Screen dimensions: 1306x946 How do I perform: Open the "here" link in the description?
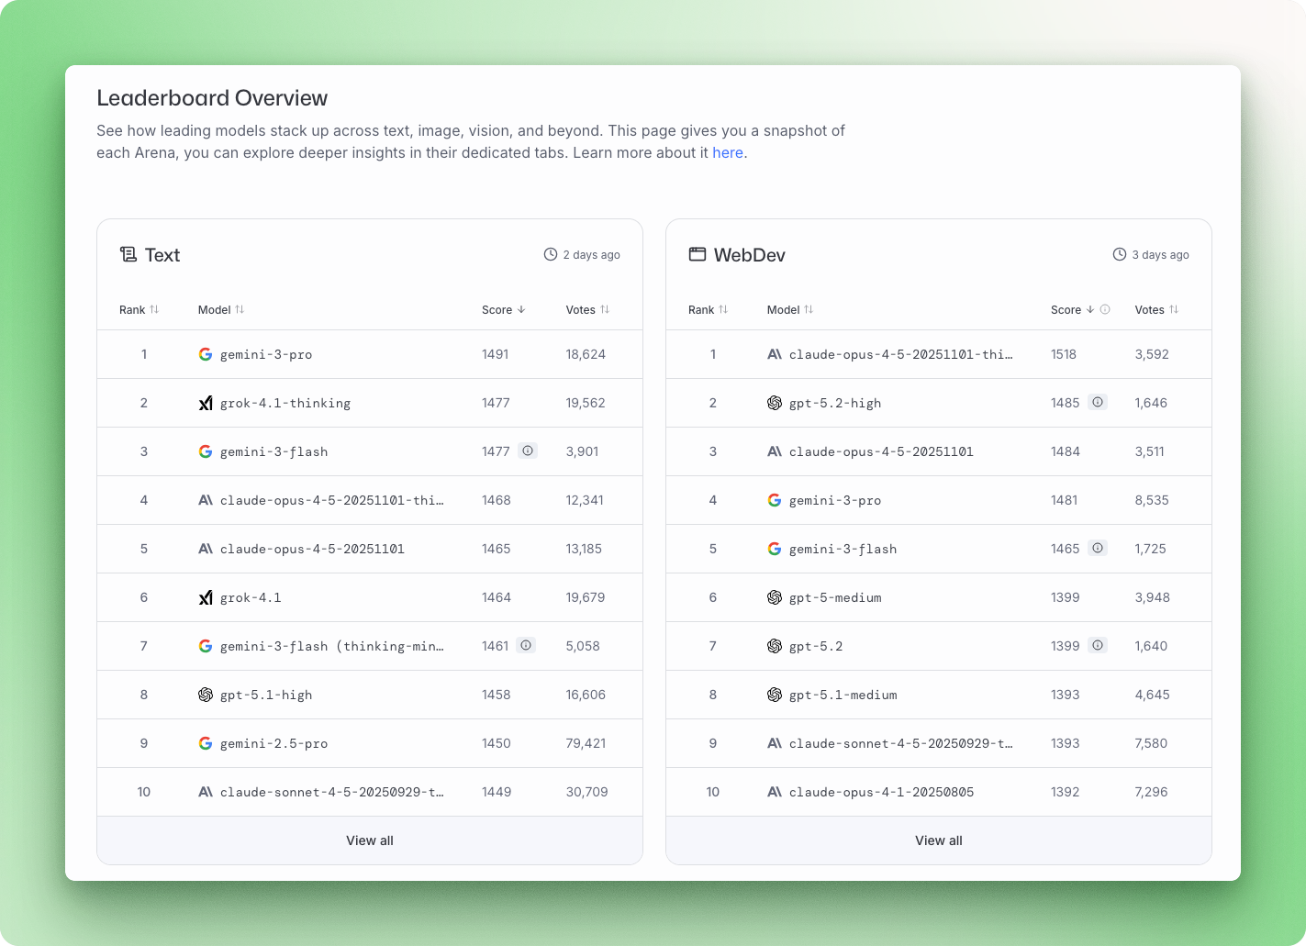(x=728, y=152)
